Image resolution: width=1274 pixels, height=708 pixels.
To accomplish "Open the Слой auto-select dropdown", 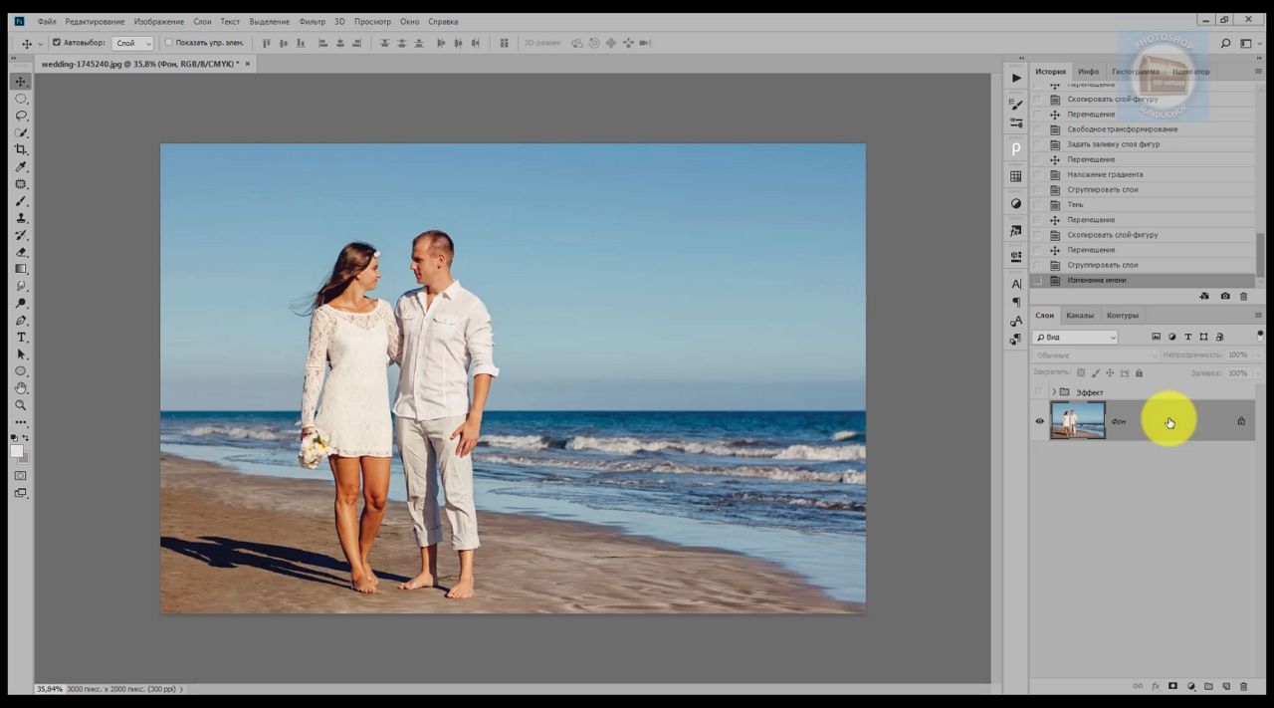I will coord(132,43).
